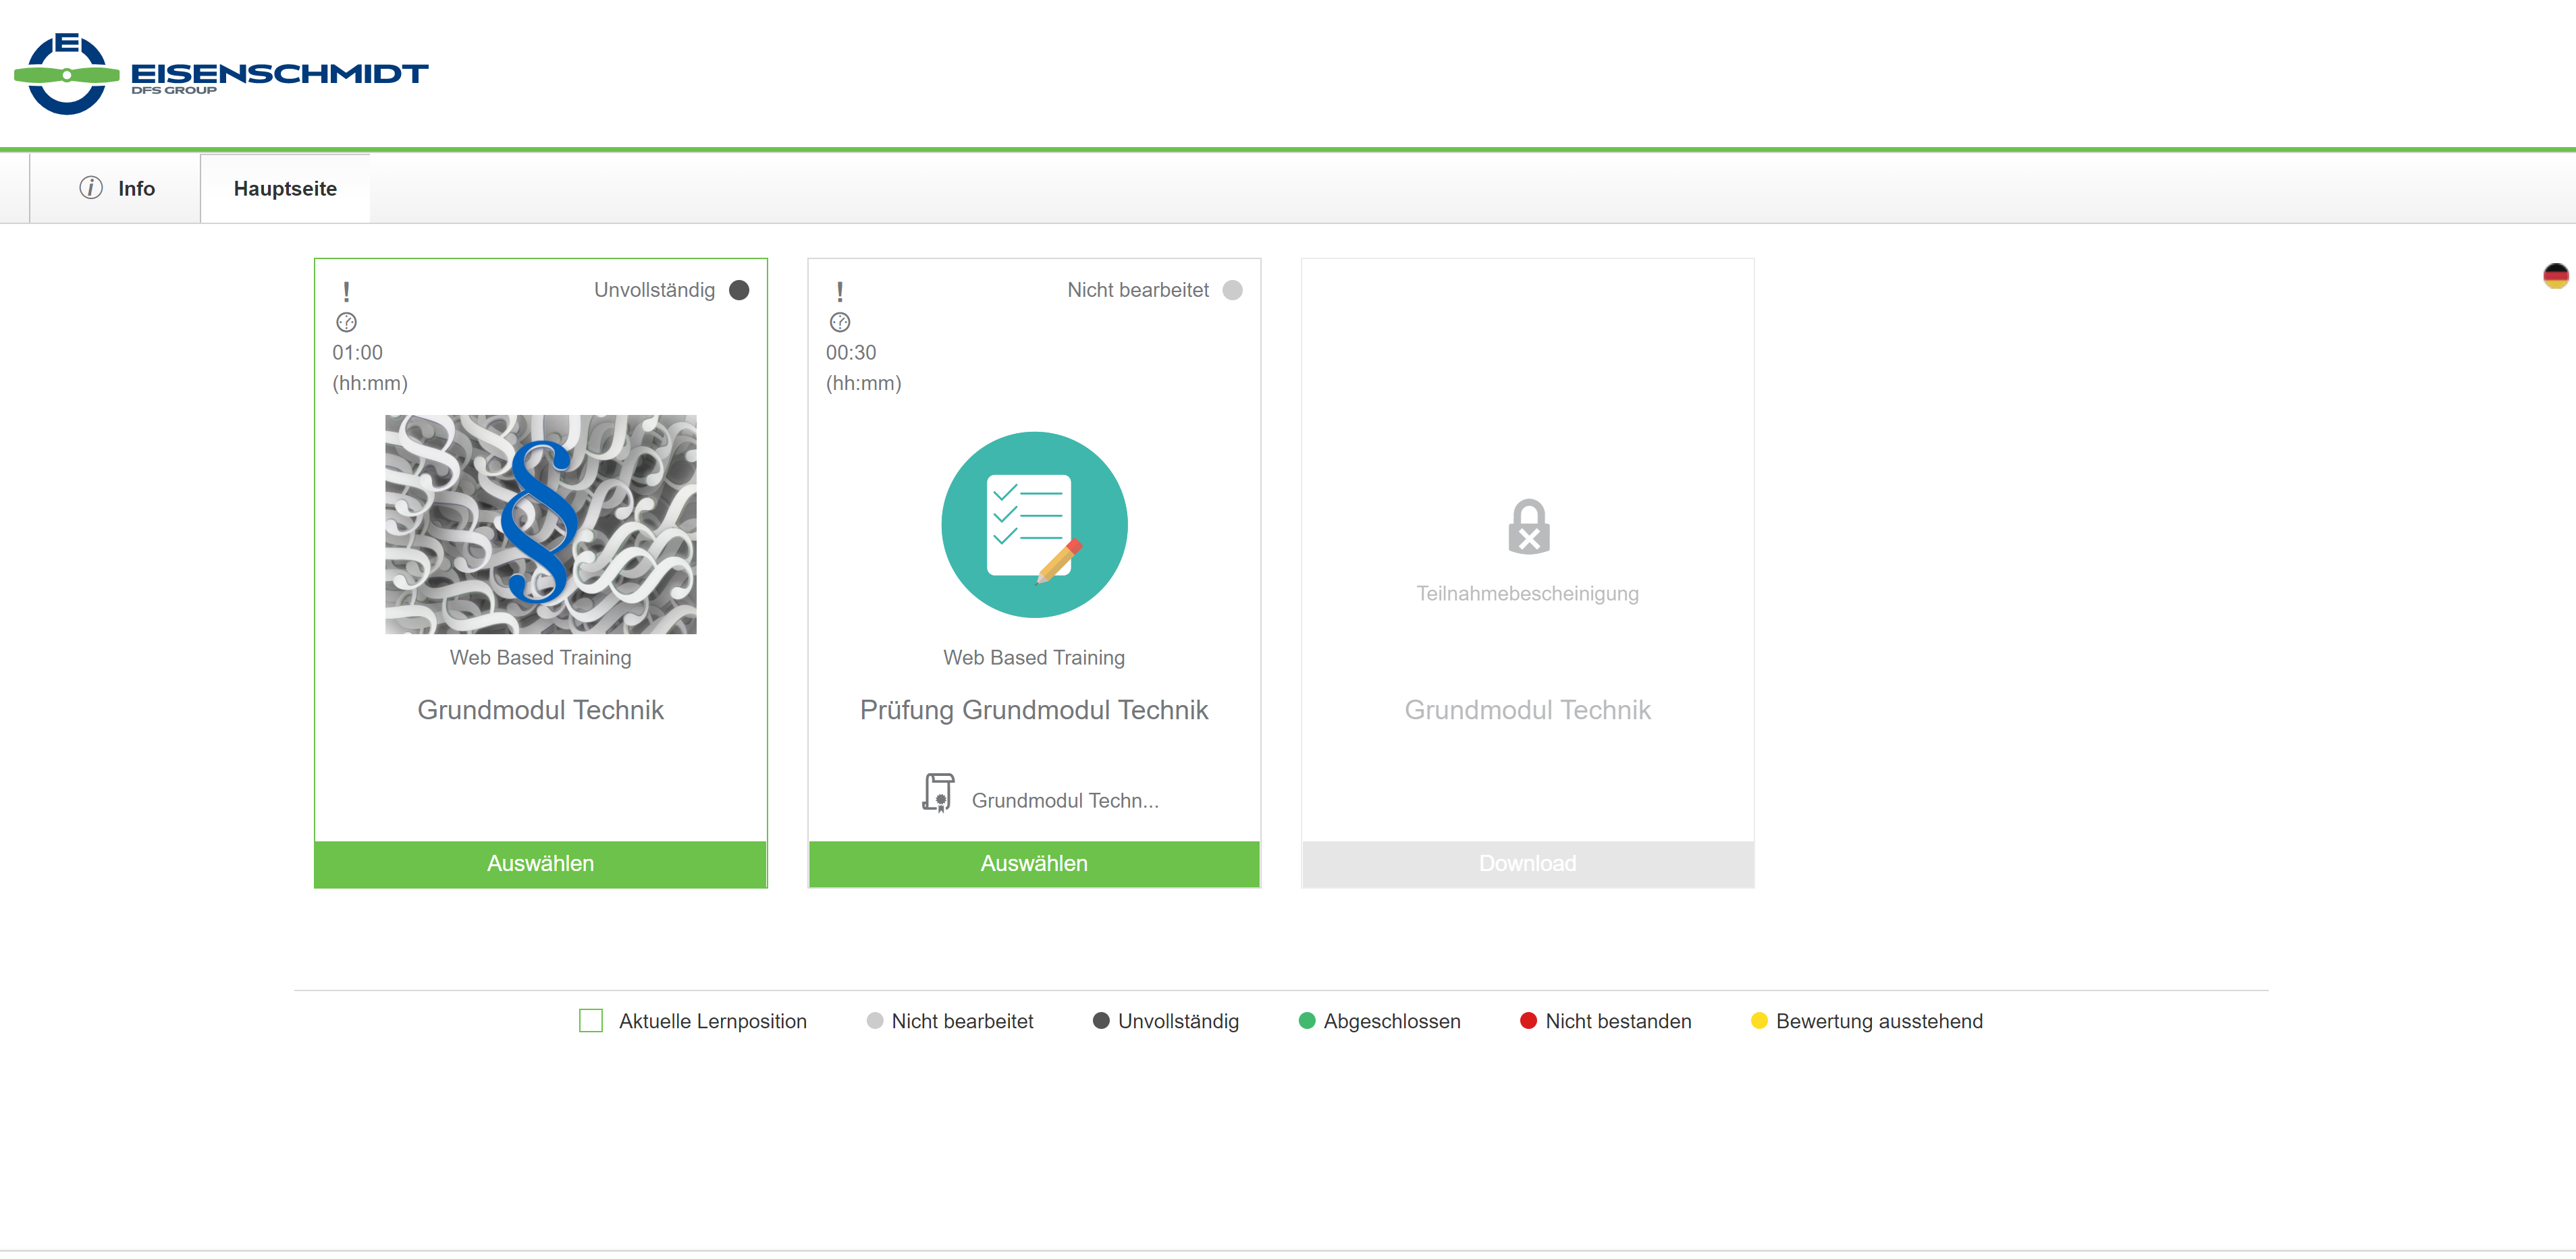Click the green Abgeschlossen legend dot
2576x1259 pixels.
1307,1020
